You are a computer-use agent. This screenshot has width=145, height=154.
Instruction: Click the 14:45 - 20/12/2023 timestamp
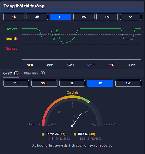click(58, 139)
